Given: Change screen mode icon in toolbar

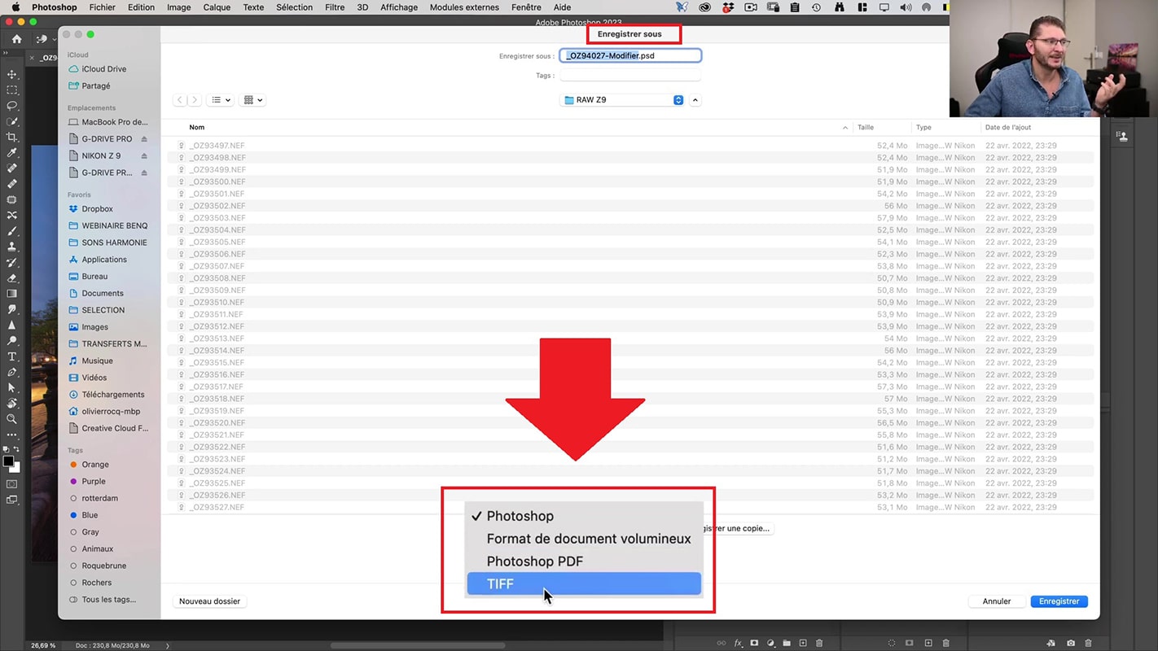Looking at the screenshot, I should pos(11,500).
